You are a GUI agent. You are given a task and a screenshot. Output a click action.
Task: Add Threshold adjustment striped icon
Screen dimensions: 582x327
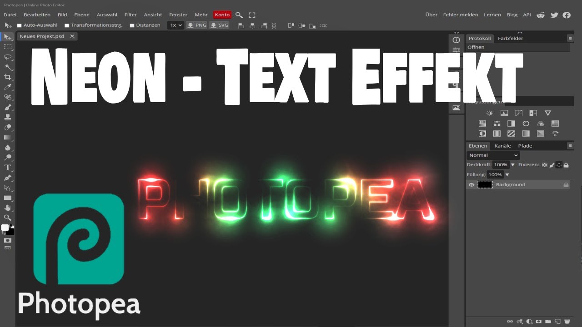pyautogui.click(x=512, y=134)
